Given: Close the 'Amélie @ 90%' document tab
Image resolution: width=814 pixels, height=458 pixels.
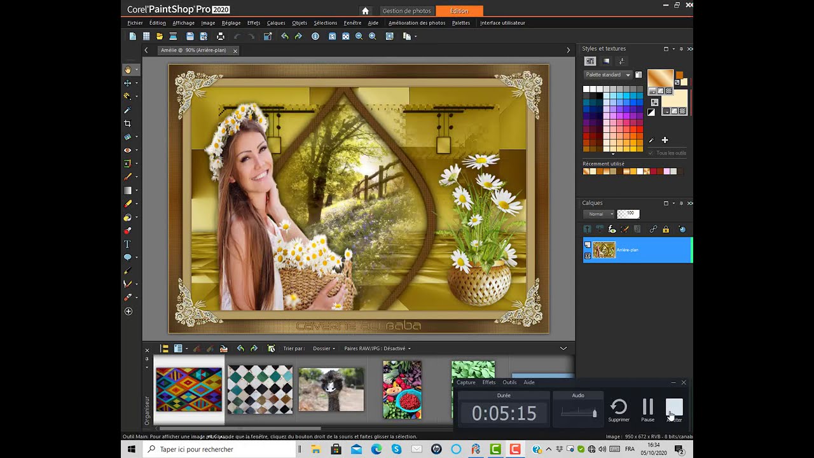Looking at the screenshot, I should tap(235, 51).
